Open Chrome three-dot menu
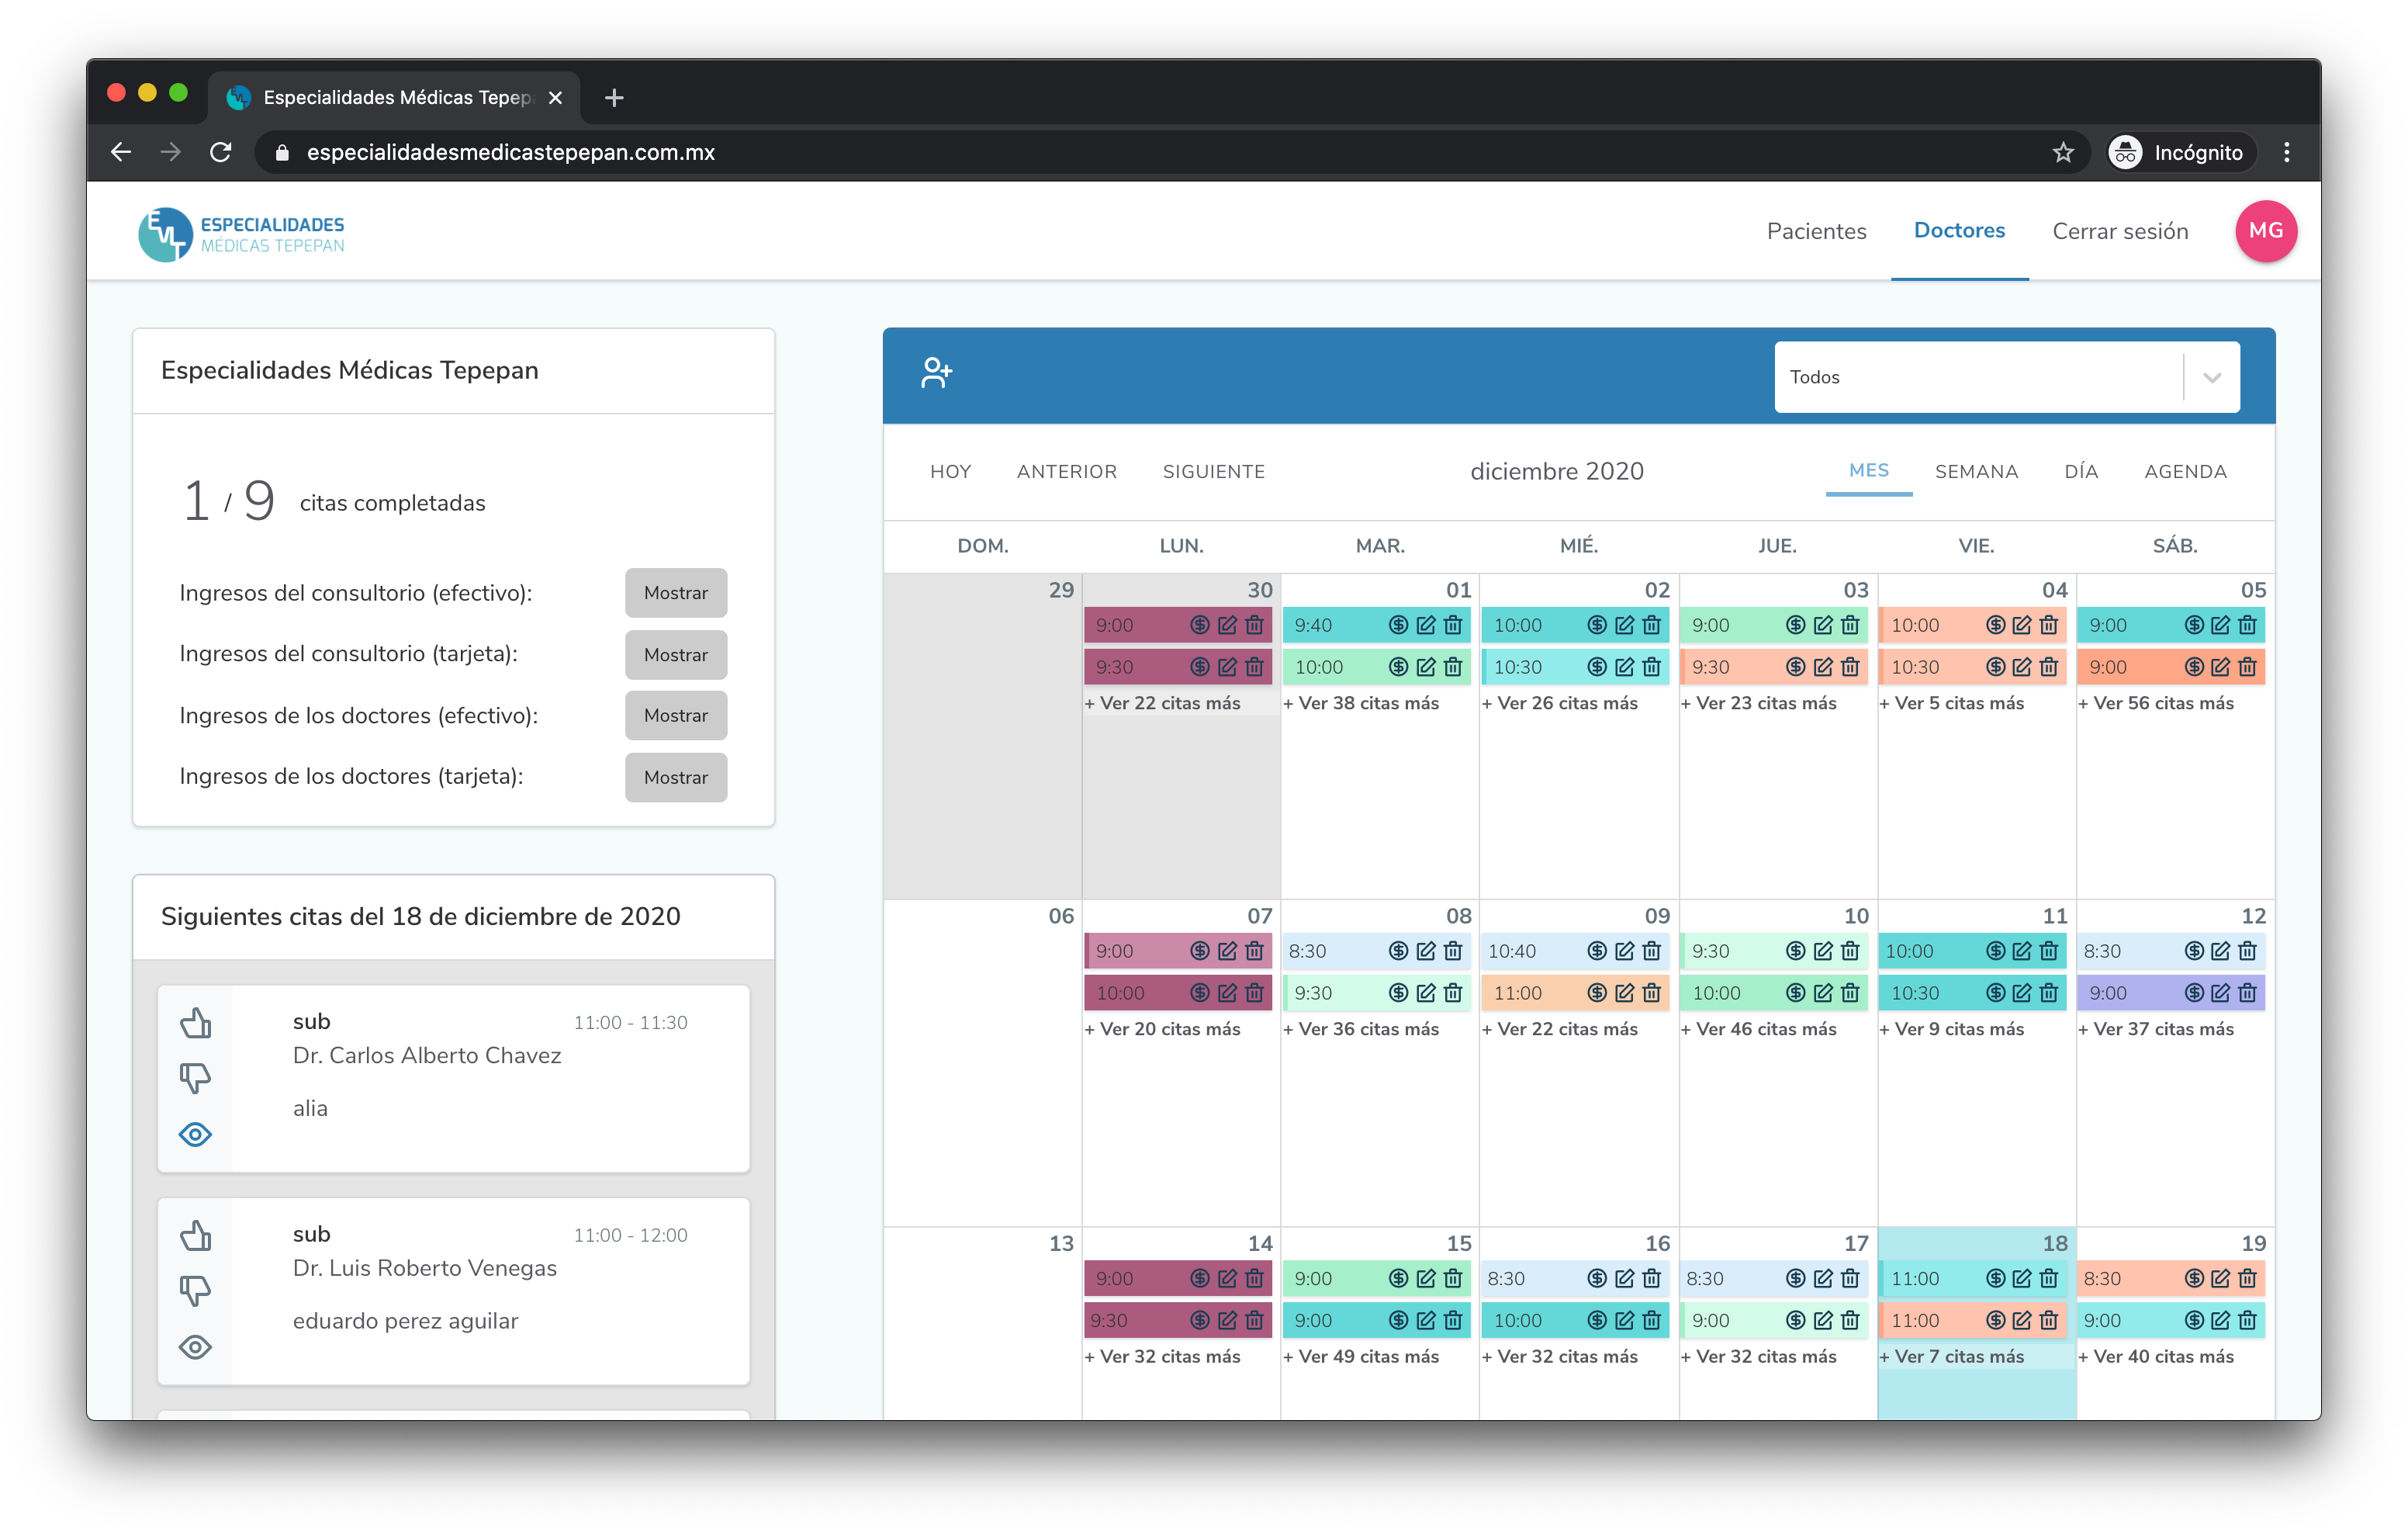The height and width of the screenshot is (1535, 2408). point(2286,152)
